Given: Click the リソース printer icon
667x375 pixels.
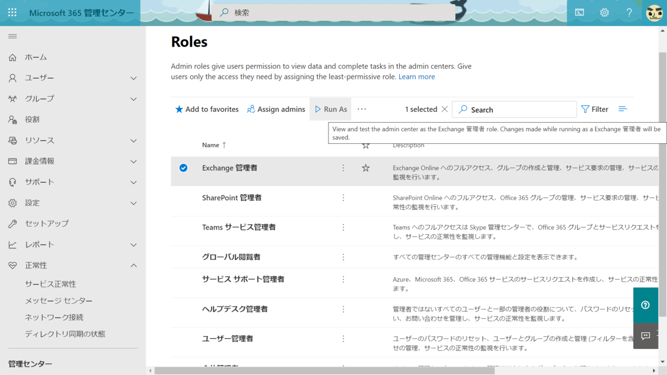Looking at the screenshot, I should coord(12,141).
